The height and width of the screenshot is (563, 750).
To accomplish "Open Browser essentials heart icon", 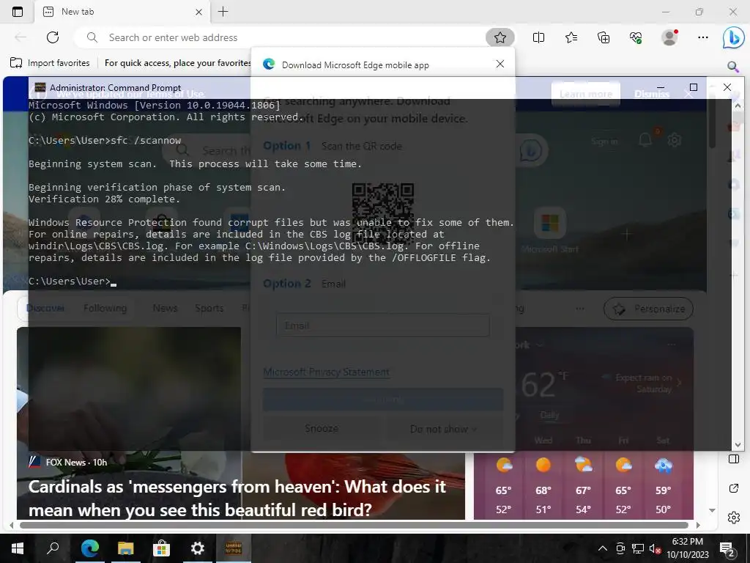I will (x=636, y=37).
